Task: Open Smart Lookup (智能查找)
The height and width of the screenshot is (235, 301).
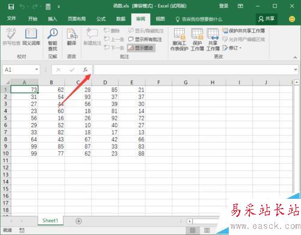Action: tap(52, 39)
